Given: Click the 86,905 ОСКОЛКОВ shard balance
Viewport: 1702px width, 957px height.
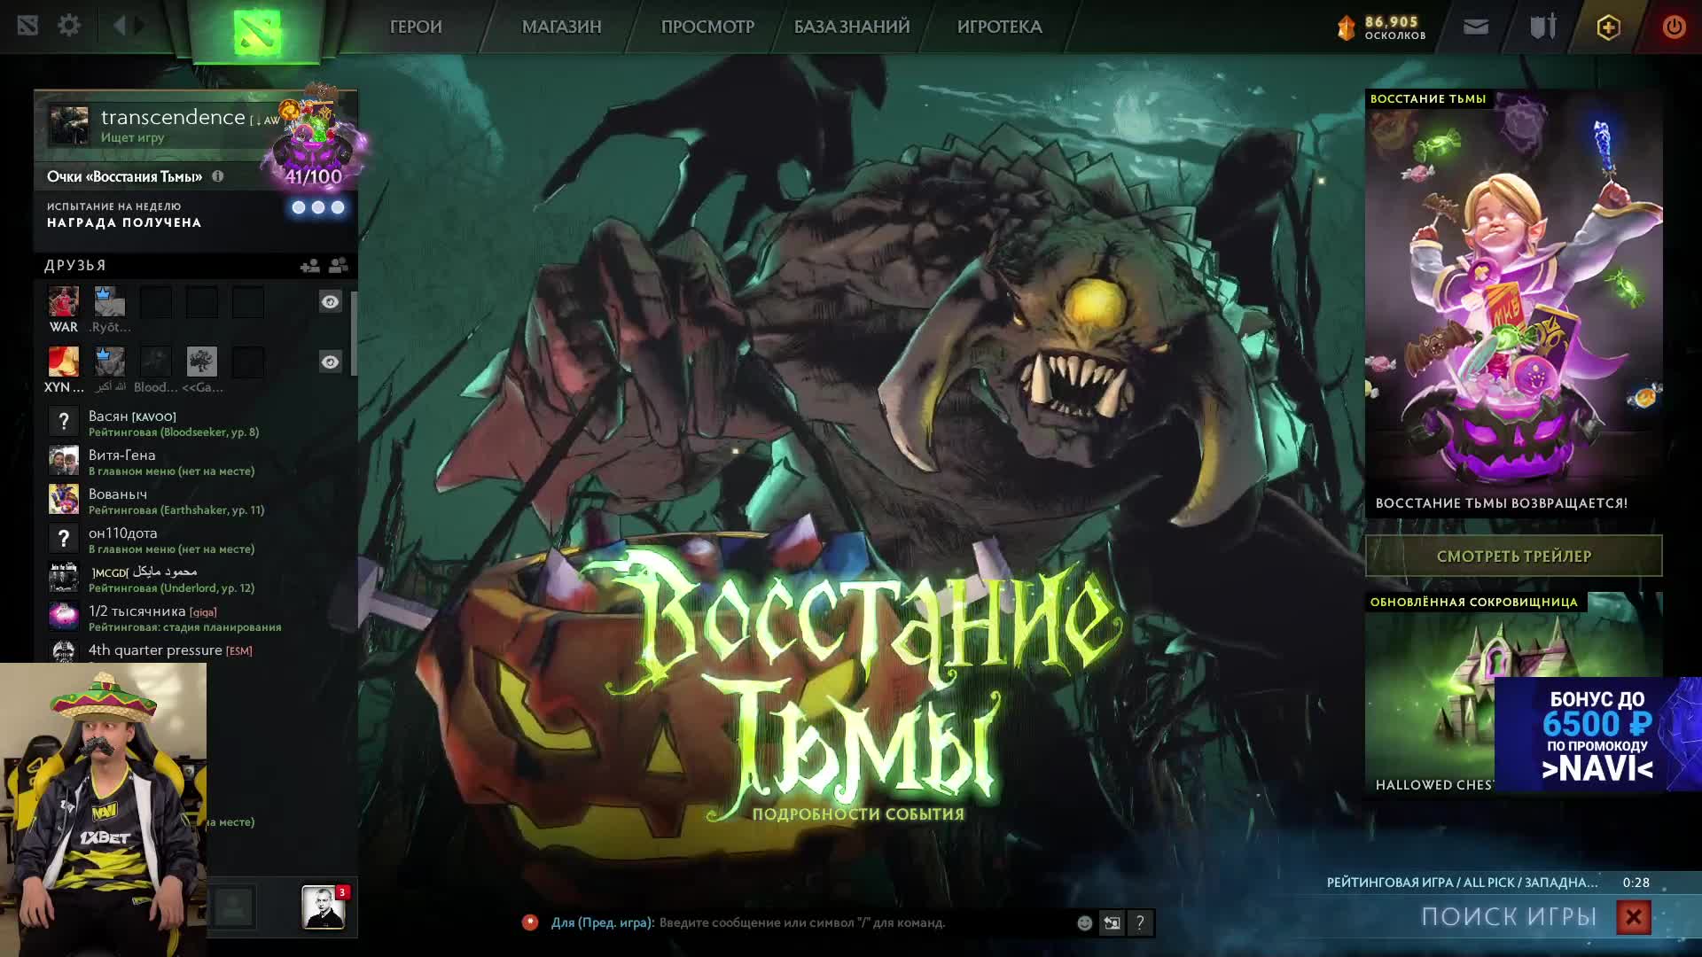Looking at the screenshot, I should (1395, 27).
